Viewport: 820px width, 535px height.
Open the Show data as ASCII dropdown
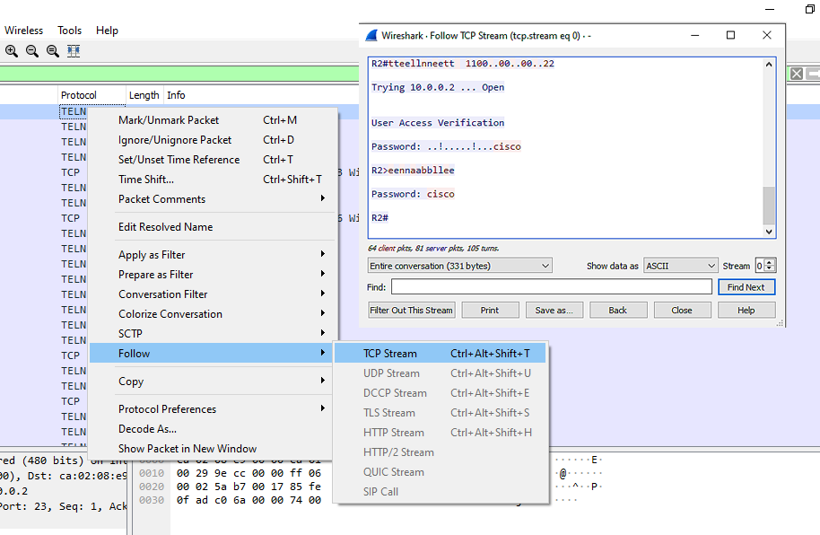[x=681, y=266]
